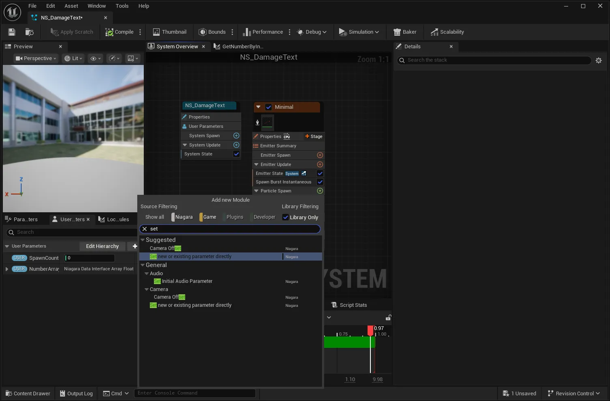The width and height of the screenshot is (610, 401).
Task: Click the timeline lock icon near Script Stats
Action: [388, 317]
